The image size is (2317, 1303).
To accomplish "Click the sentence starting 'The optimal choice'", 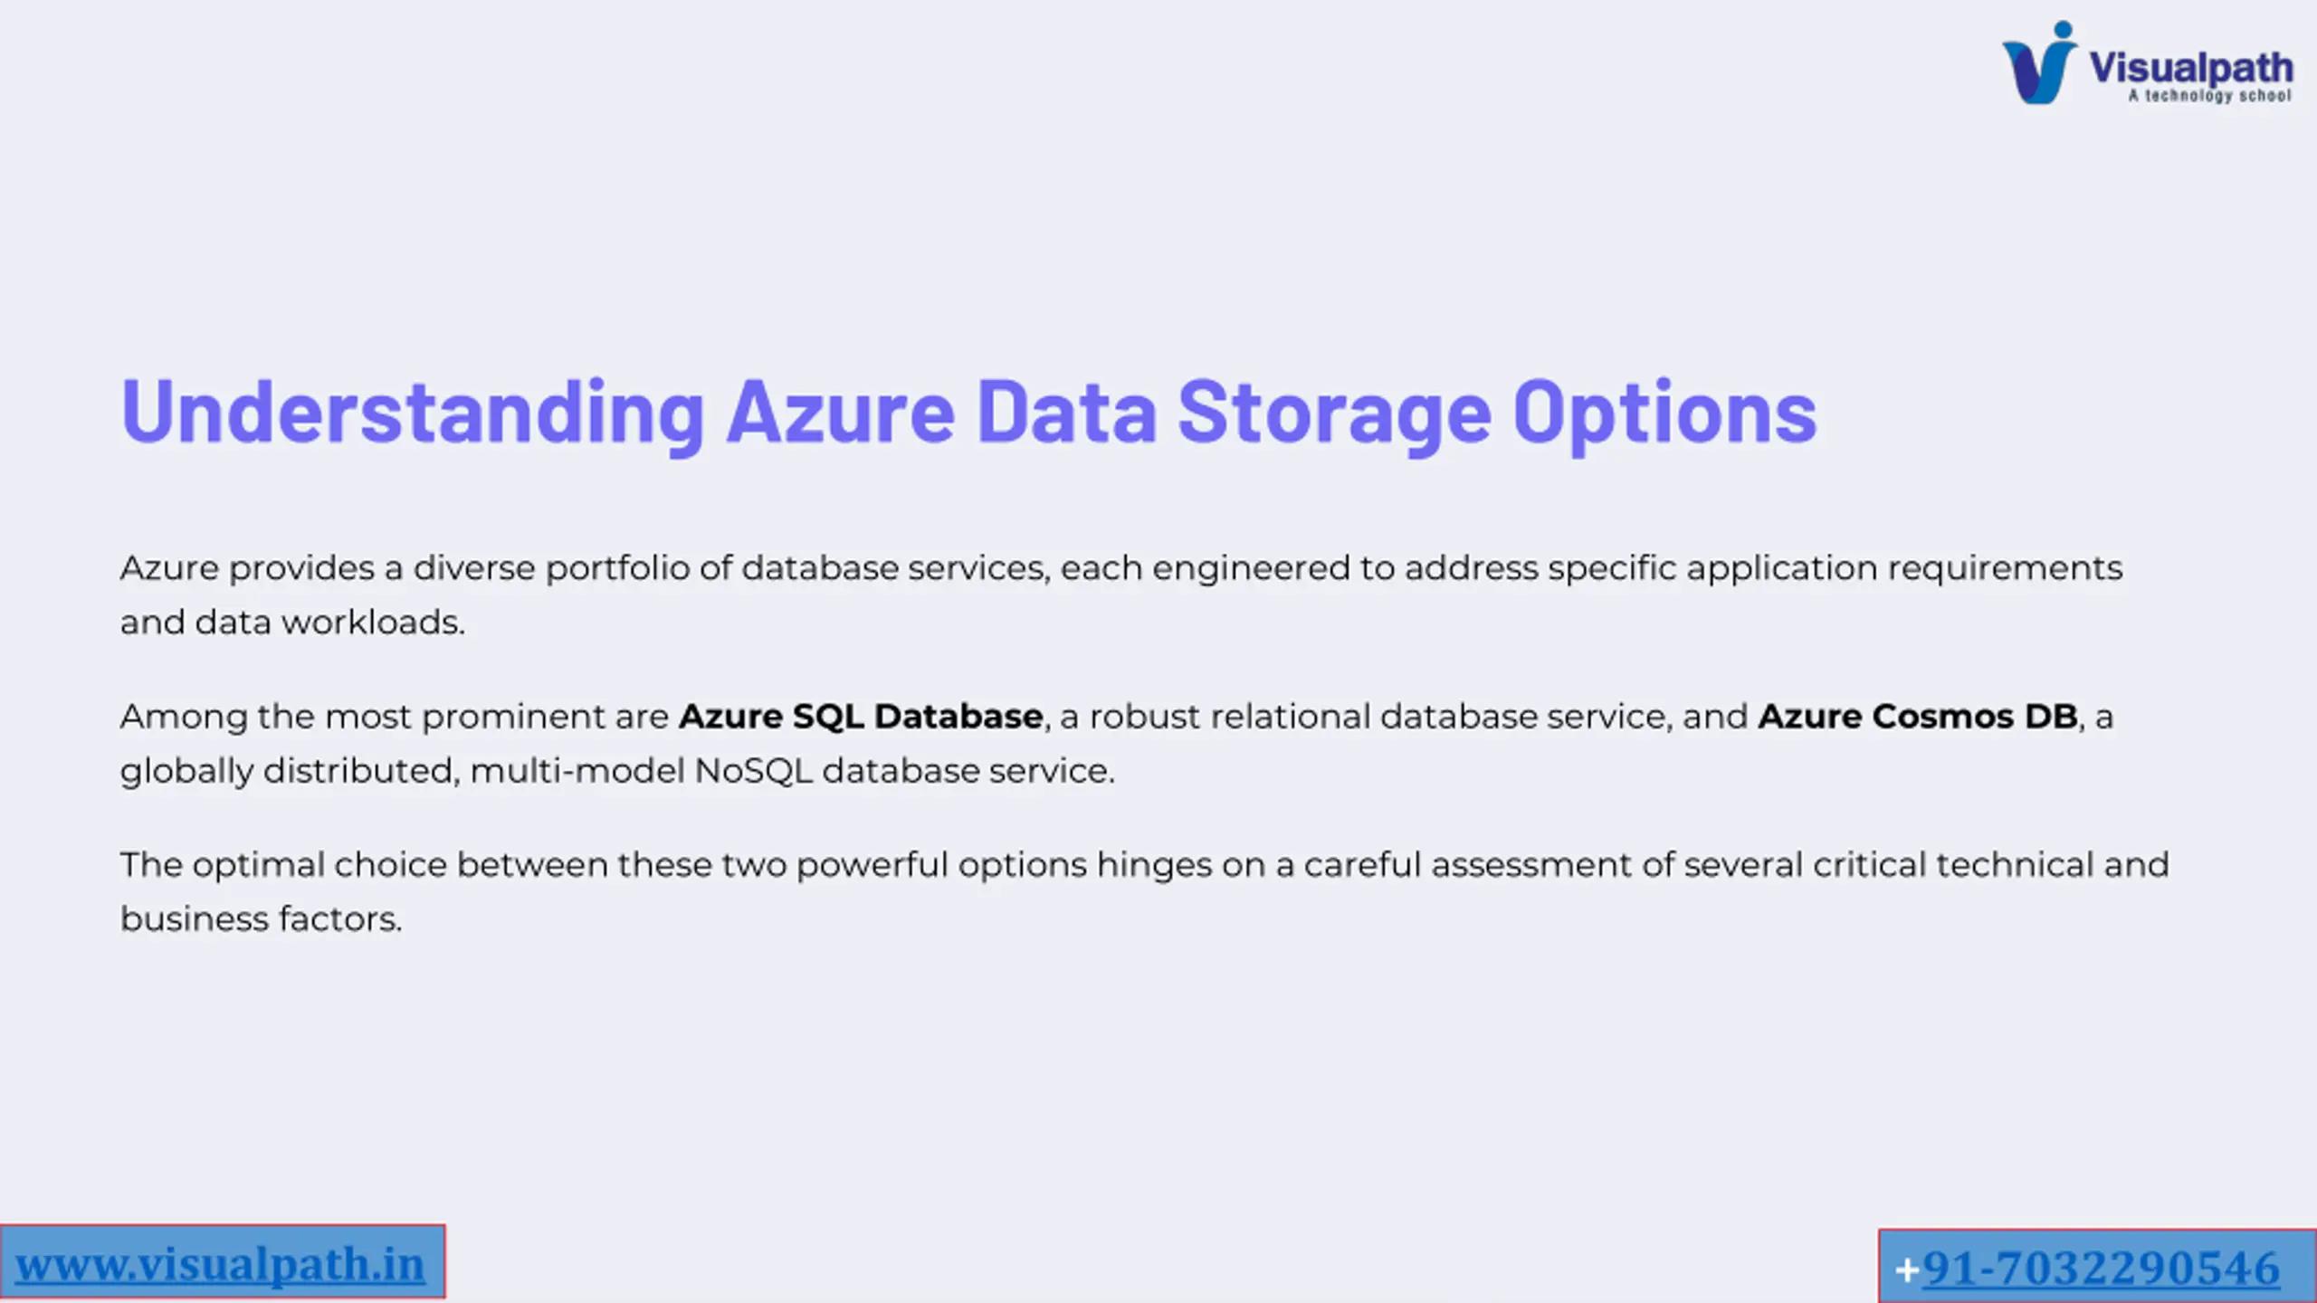I will [1145, 892].
